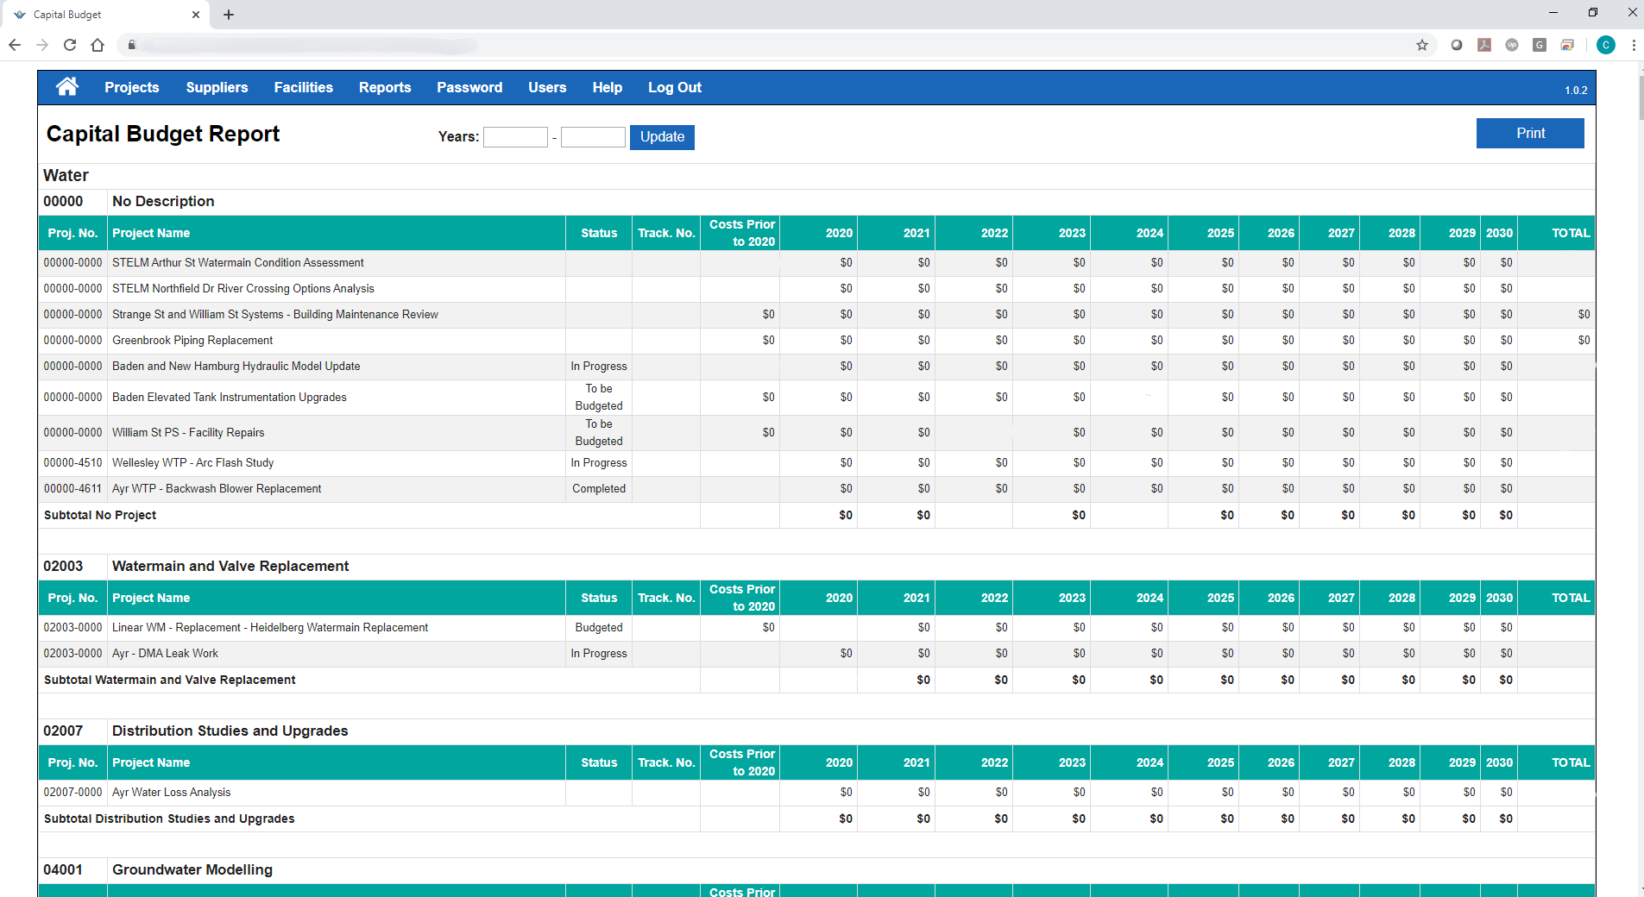Click 'Completed' status of Ayr WTP row
The height and width of the screenshot is (897, 1644).
(x=599, y=489)
